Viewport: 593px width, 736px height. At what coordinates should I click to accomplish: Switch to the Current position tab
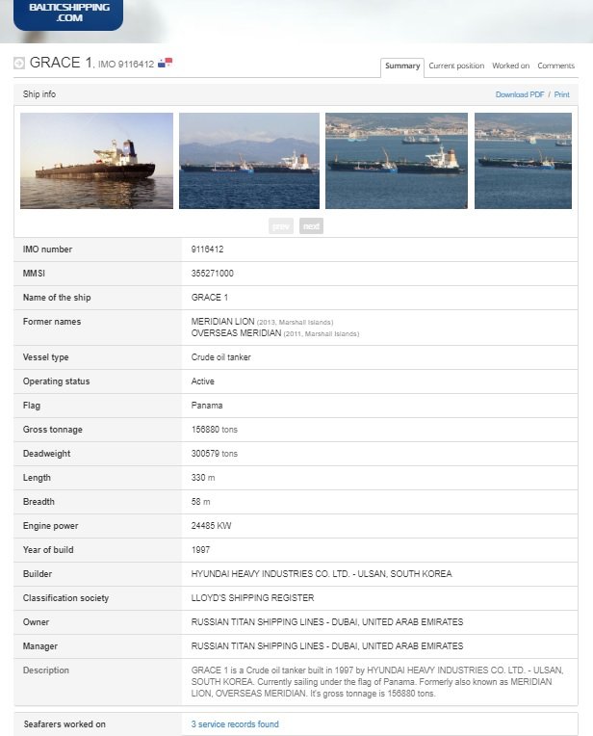[456, 66]
